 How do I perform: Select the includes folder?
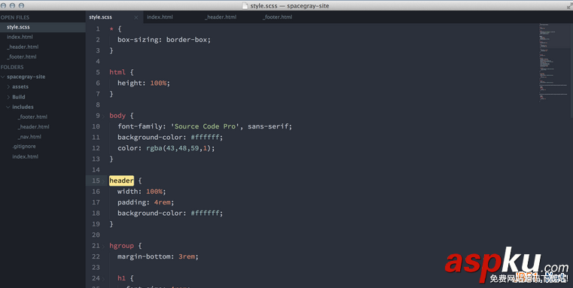pos(23,107)
